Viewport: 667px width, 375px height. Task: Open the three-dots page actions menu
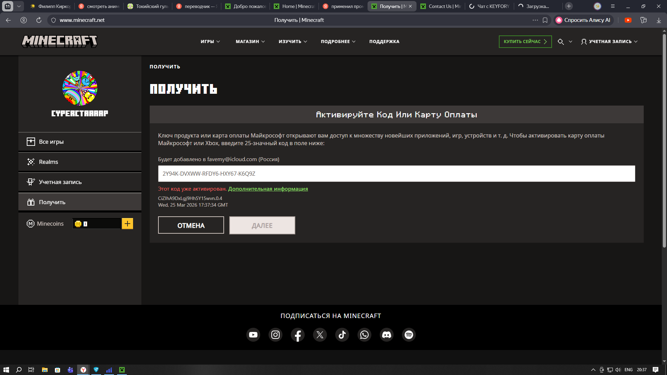pyautogui.click(x=535, y=20)
